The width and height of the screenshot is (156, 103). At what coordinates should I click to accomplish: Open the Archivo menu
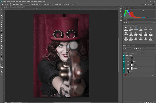[x=5, y=2]
